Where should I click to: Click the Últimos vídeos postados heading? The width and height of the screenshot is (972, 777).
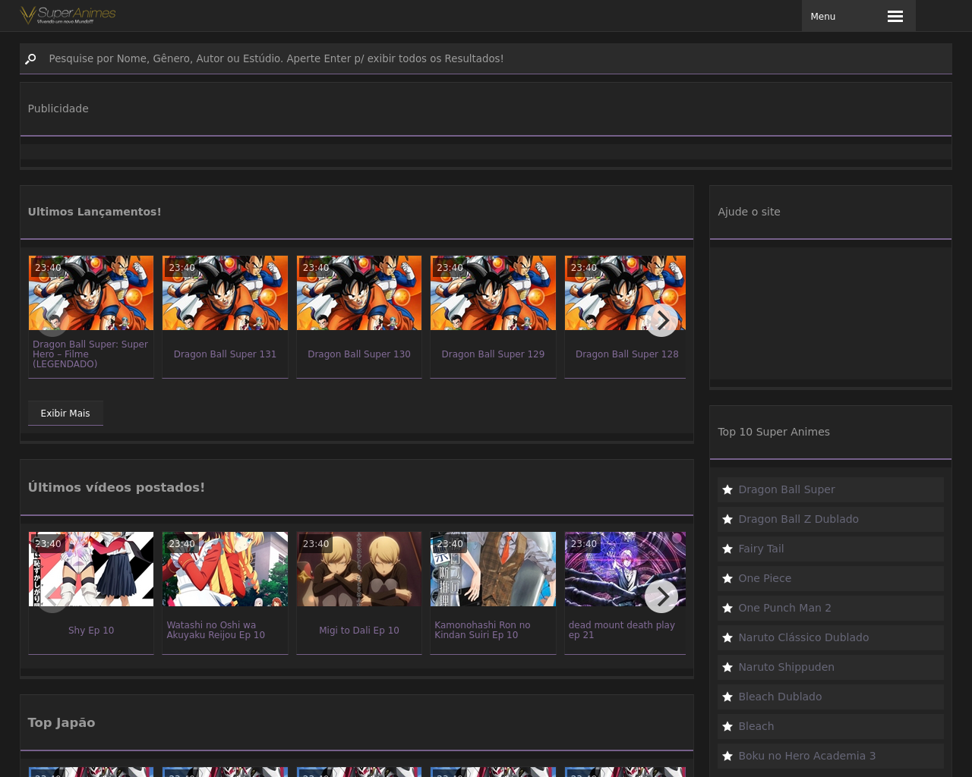(116, 487)
